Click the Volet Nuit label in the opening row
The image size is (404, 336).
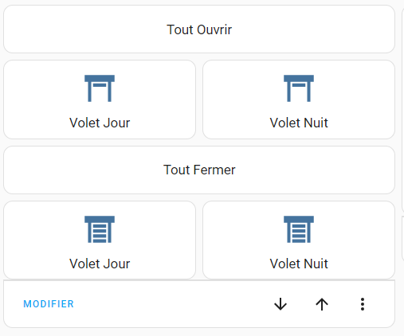(x=299, y=123)
